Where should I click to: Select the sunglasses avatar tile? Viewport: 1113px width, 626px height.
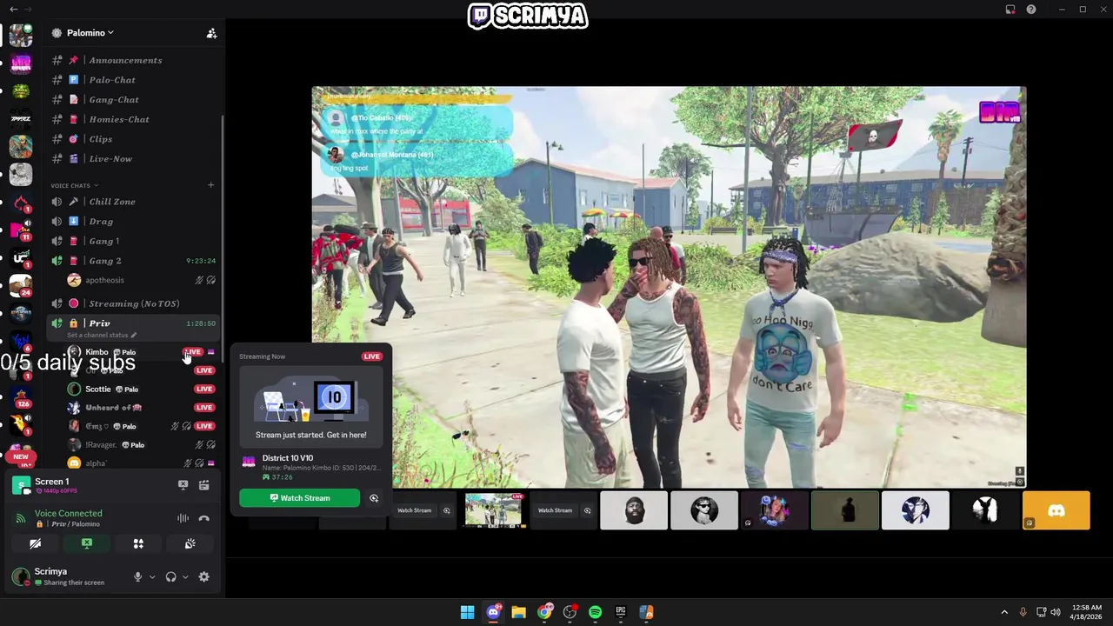704,510
